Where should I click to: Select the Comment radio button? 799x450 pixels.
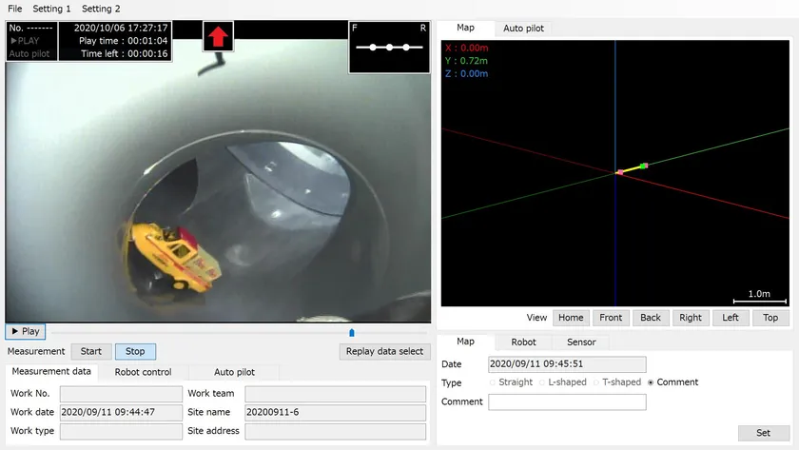click(651, 382)
